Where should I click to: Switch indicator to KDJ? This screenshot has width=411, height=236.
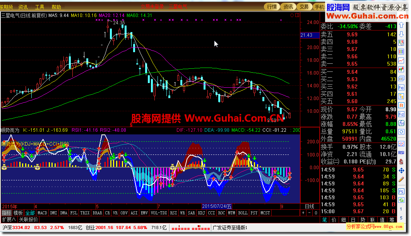pyautogui.click(x=201, y=213)
